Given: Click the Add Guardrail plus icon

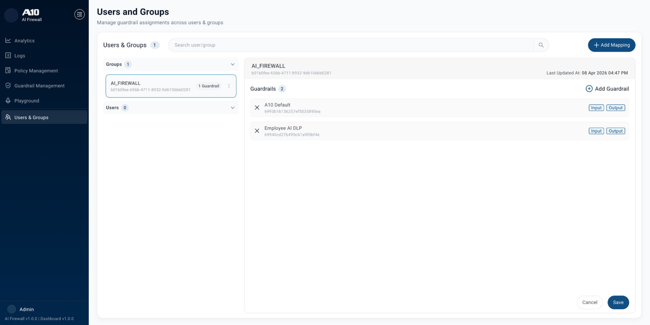Looking at the screenshot, I should point(589,89).
